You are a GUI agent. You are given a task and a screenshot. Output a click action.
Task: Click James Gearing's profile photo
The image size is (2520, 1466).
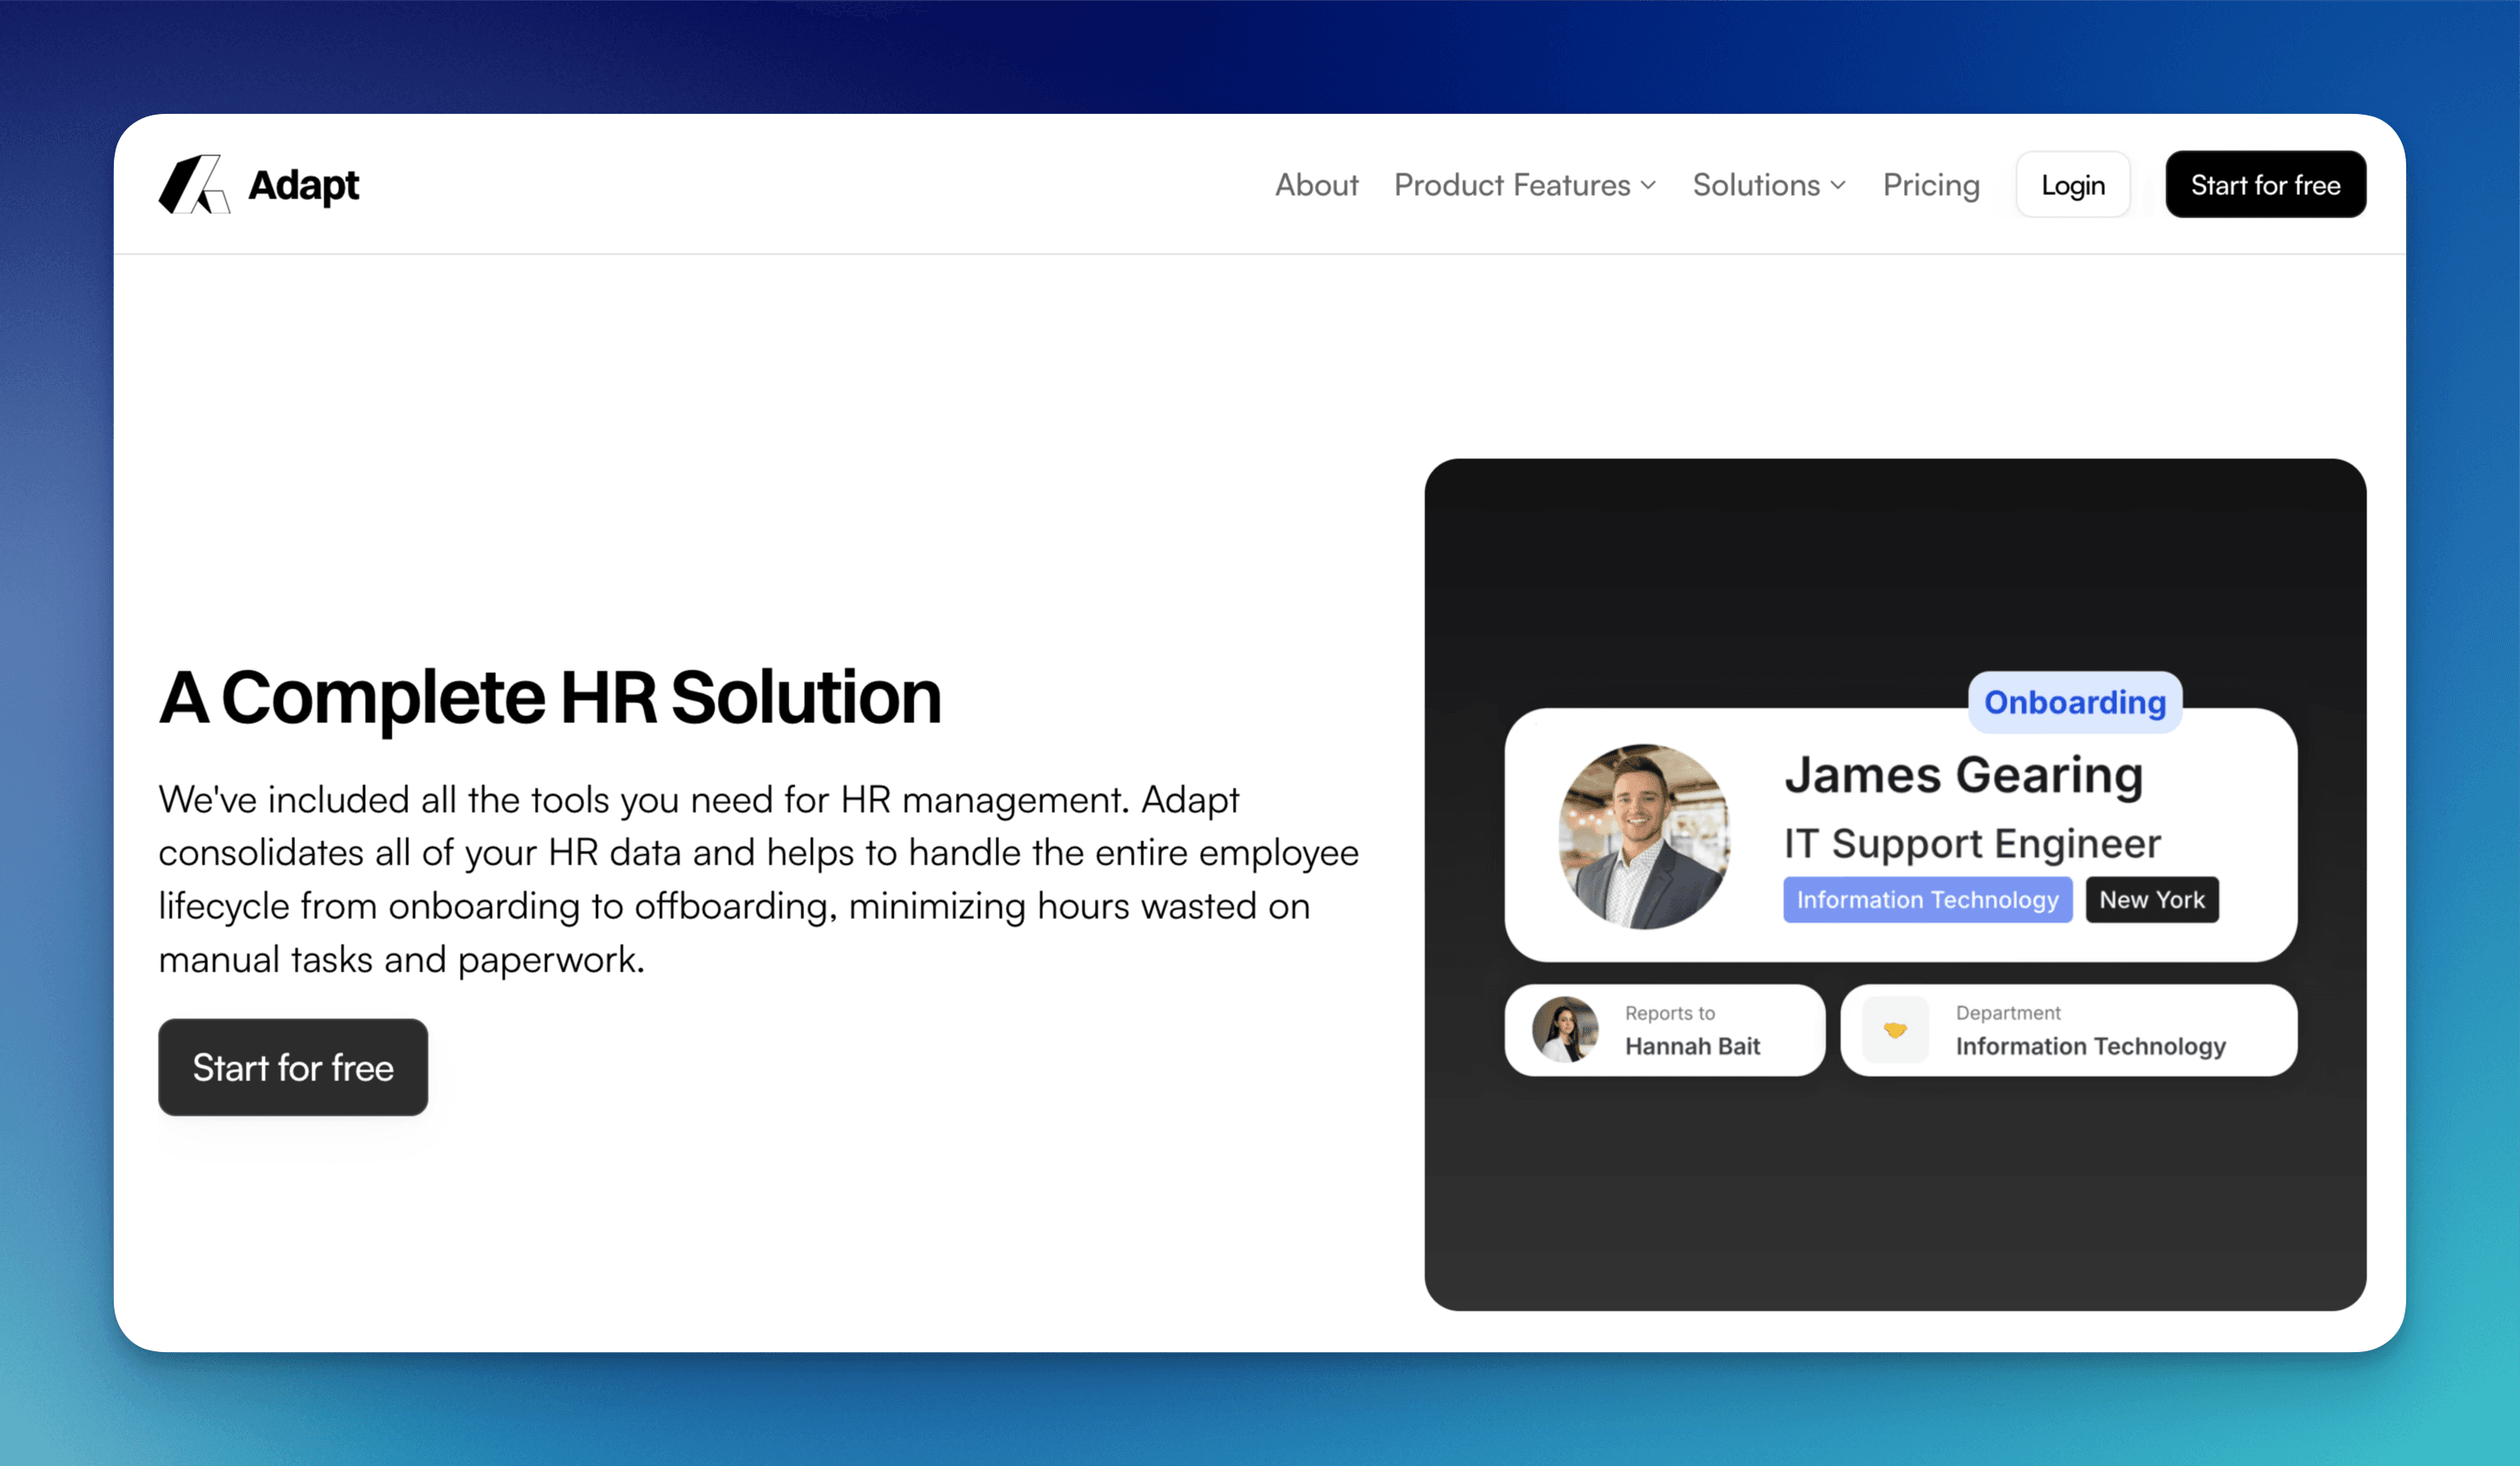click(x=1645, y=836)
